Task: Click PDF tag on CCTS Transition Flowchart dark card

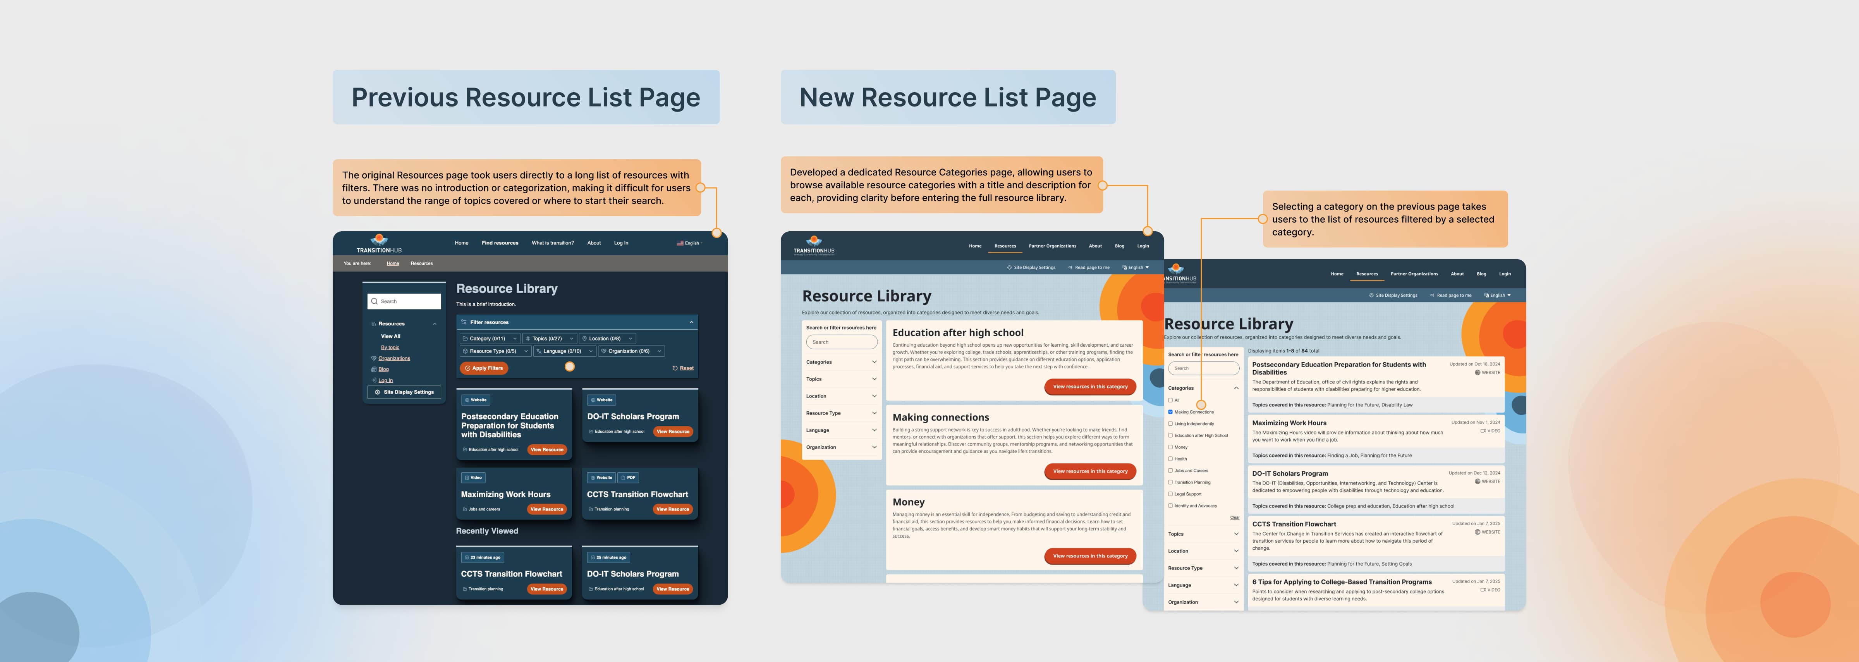Action: coord(629,477)
